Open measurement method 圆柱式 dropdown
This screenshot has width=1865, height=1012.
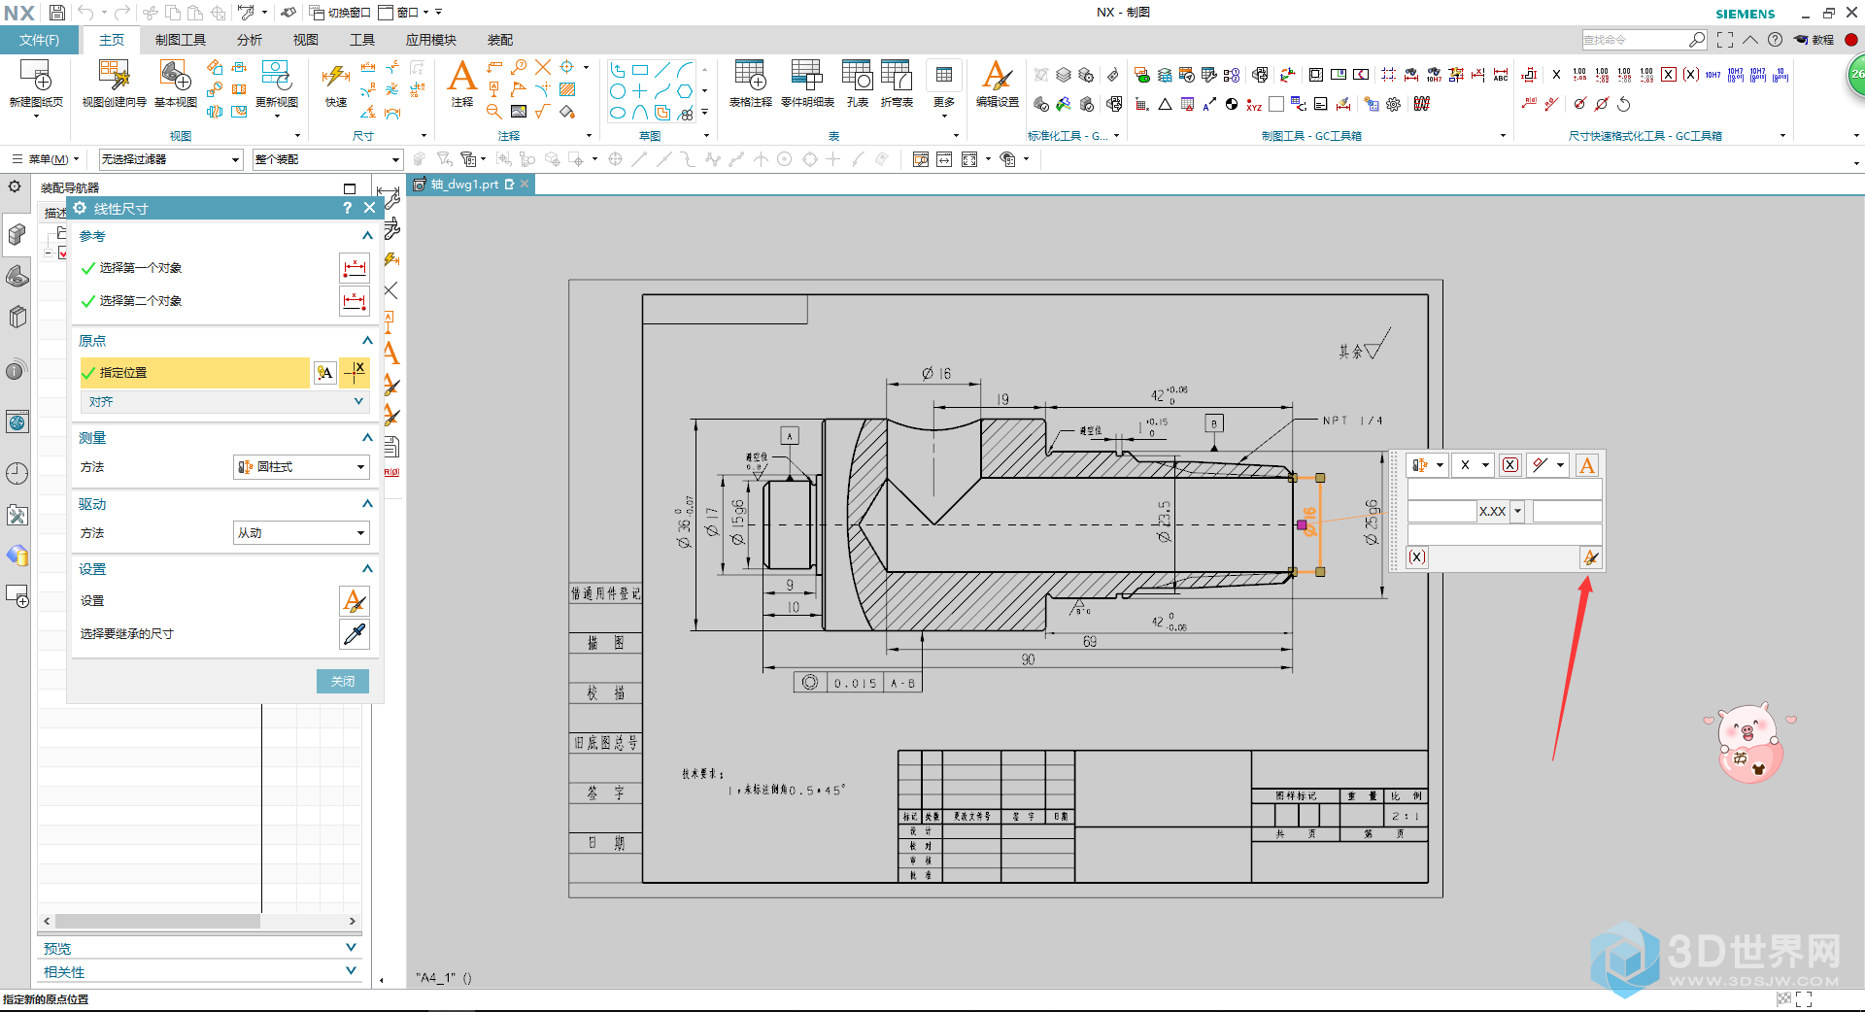point(301,467)
